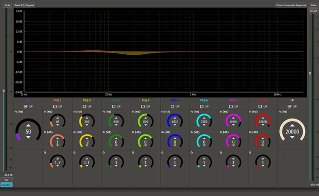Click the -18.8 dB output level readout
Image resolution: width=319 pixels, height=196 pixels.
coord(314,185)
